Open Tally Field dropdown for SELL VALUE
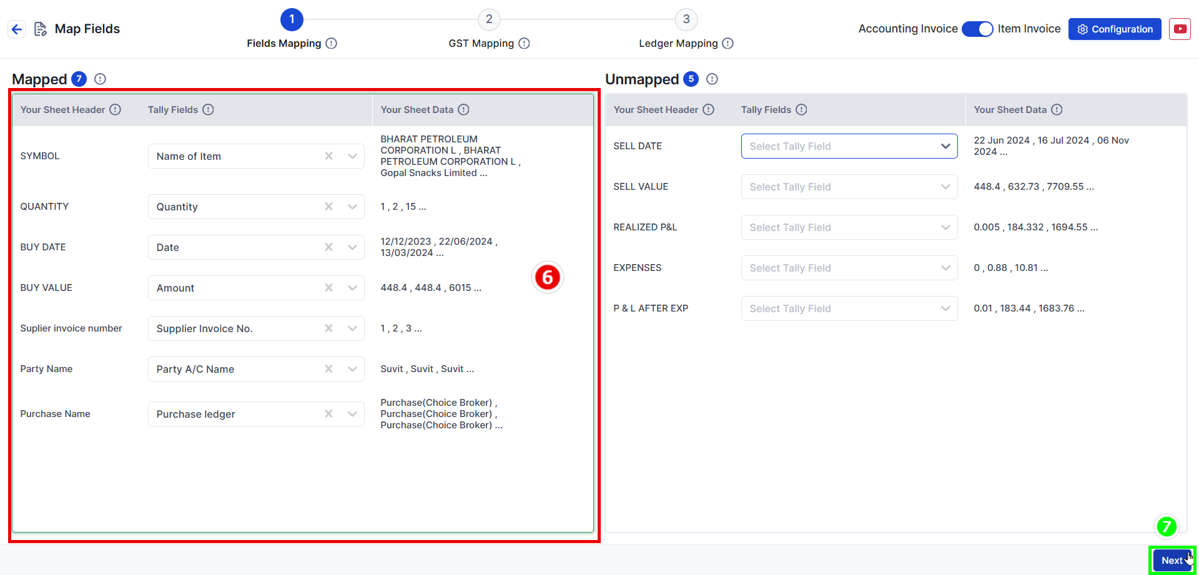The width and height of the screenshot is (1199, 575). [849, 187]
